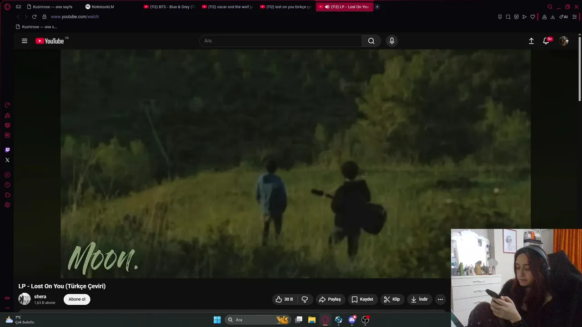
Task: Open GX Control speedometer icon in sidebar
Action: [x=7, y=105]
